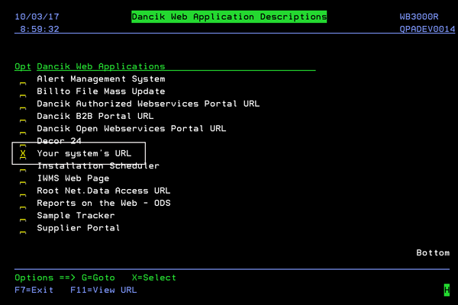Viewport: 458px width, 305px height.
Task: Select option field for Installation Scheduler
Action: [x=23, y=166]
